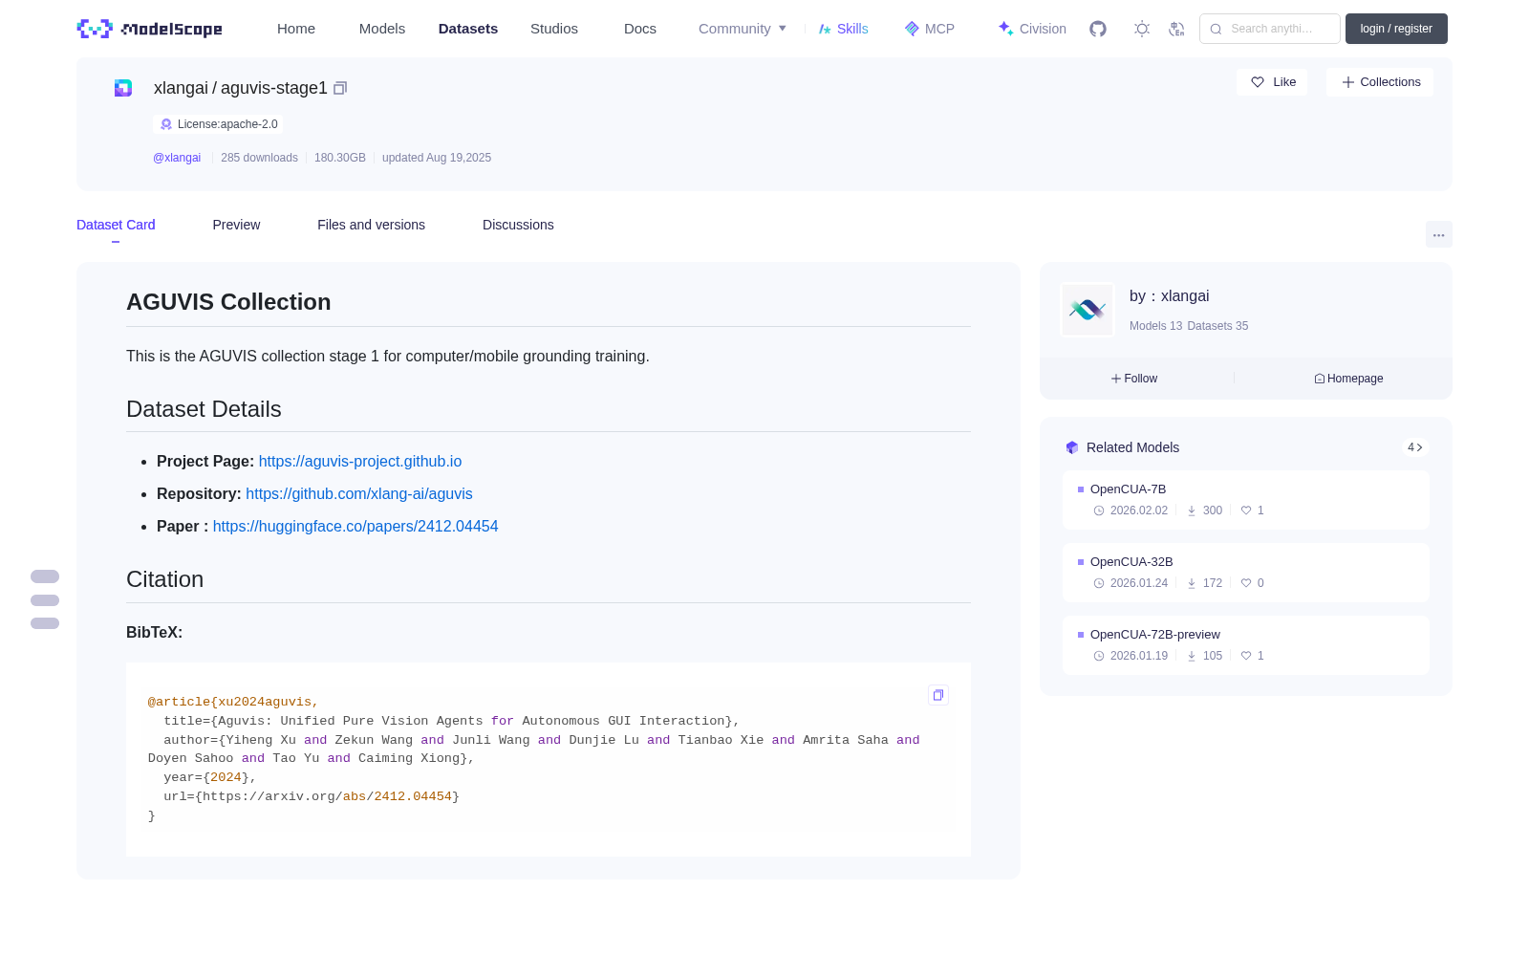Copy the dataset name xlangai/aguvis-stage1
The width and height of the screenshot is (1529, 956).
pos(340,88)
